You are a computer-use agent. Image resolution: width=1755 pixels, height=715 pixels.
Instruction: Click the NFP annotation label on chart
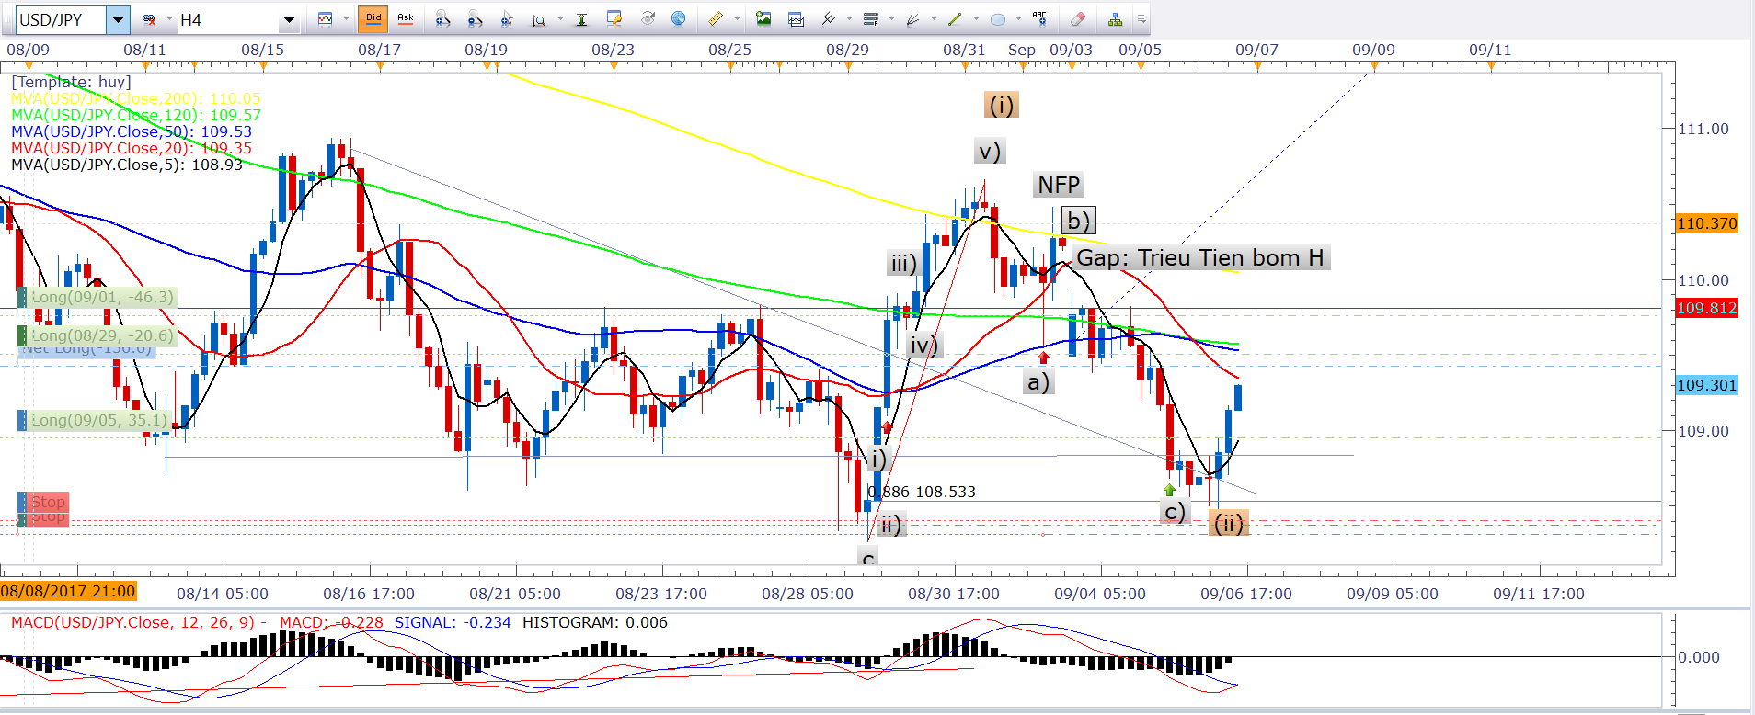point(1059,186)
